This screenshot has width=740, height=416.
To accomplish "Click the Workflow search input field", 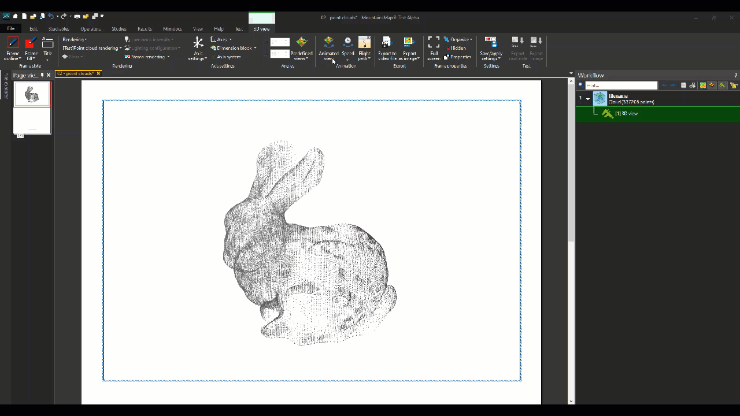I will pyautogui.click(x=621, y=85).
